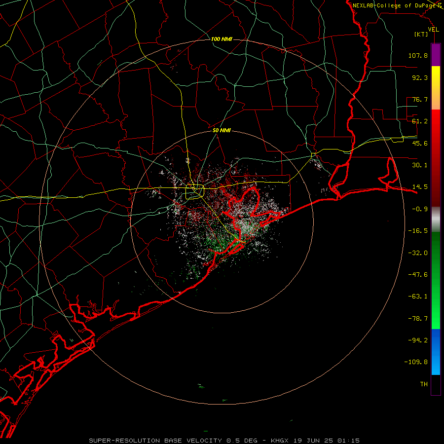Click the -47.6 velocity scale value

[418, 275]
